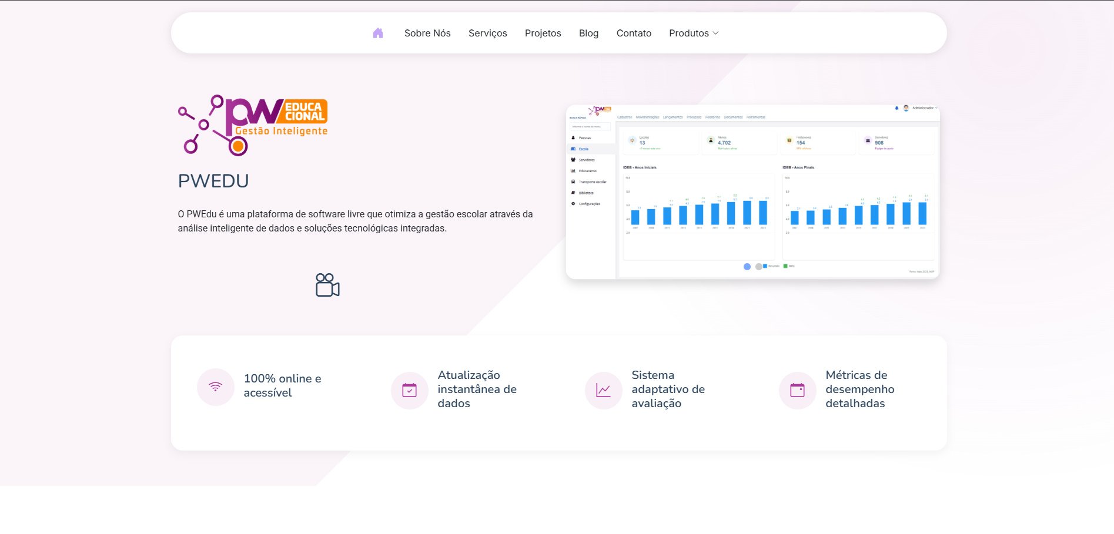Click the line chart icon for Sistema adaptativo
Screen dimensions: 1114x534
coord(603,390)
